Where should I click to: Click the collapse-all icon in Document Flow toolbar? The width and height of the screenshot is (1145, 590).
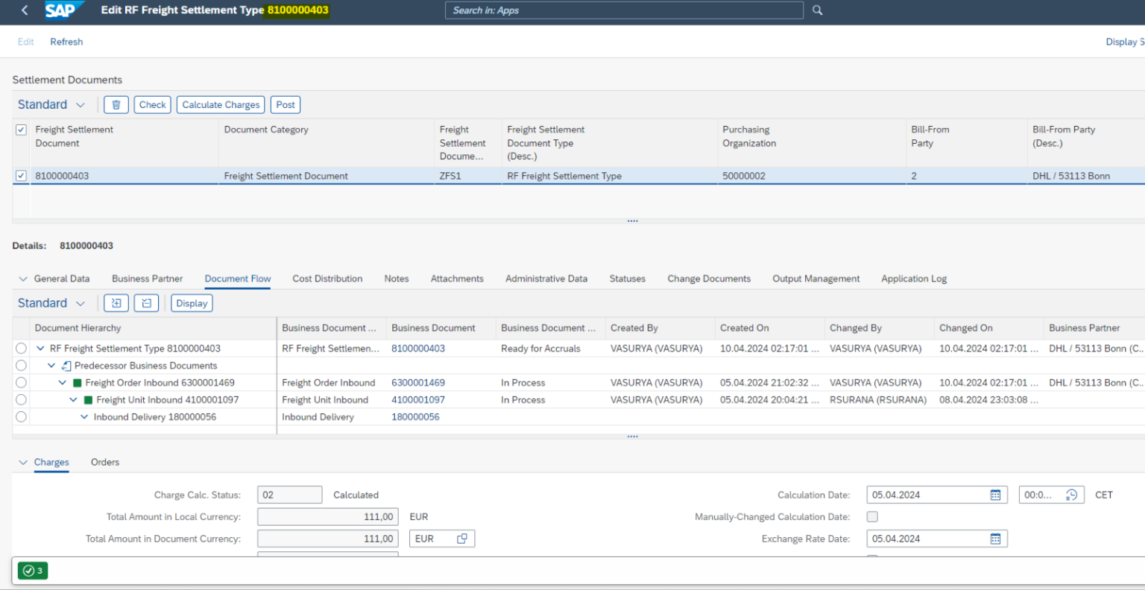146,302
